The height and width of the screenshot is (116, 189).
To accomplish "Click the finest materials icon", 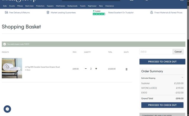I will (152, 12).
